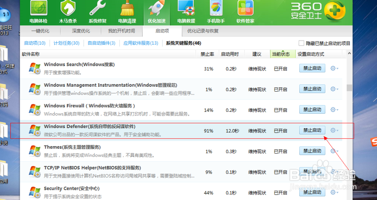
Task: Open gear dropdown for Windows Search
Action: pos(334,69)
